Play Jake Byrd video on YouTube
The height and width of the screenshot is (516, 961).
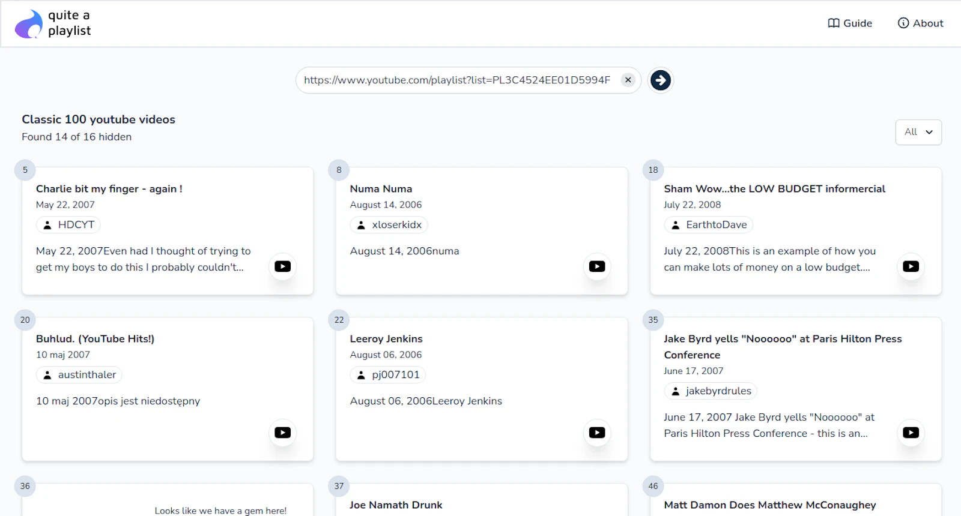click(911, 433)
